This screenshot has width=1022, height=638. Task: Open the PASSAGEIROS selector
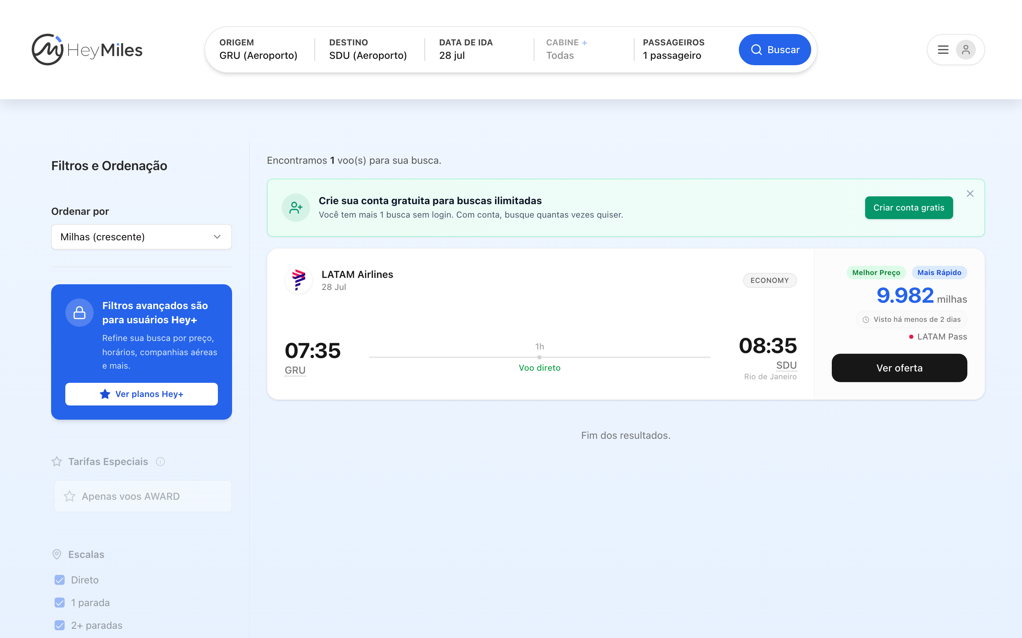674,49
